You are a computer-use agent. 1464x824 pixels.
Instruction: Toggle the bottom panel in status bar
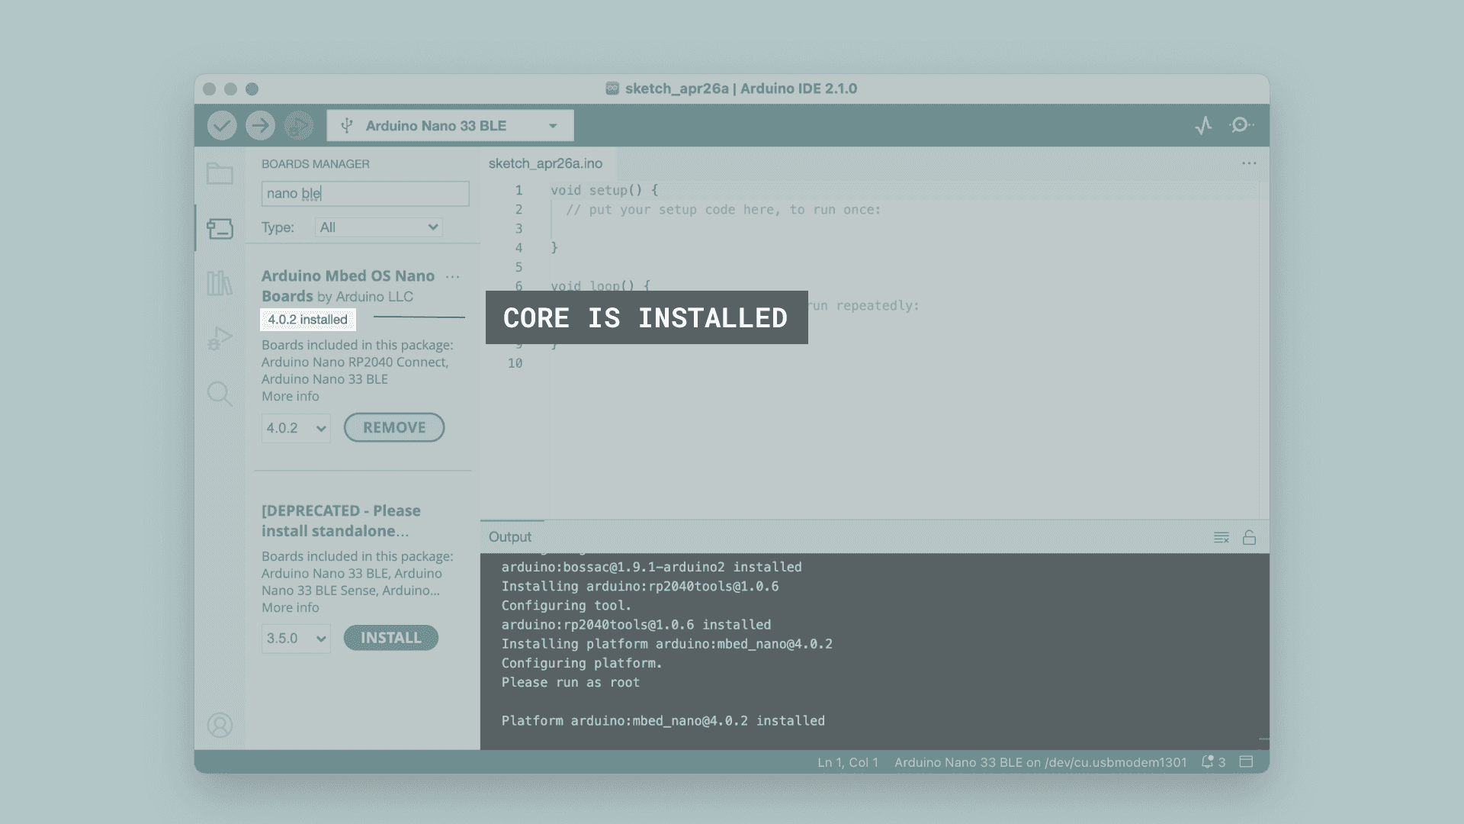click(1247, 761)
